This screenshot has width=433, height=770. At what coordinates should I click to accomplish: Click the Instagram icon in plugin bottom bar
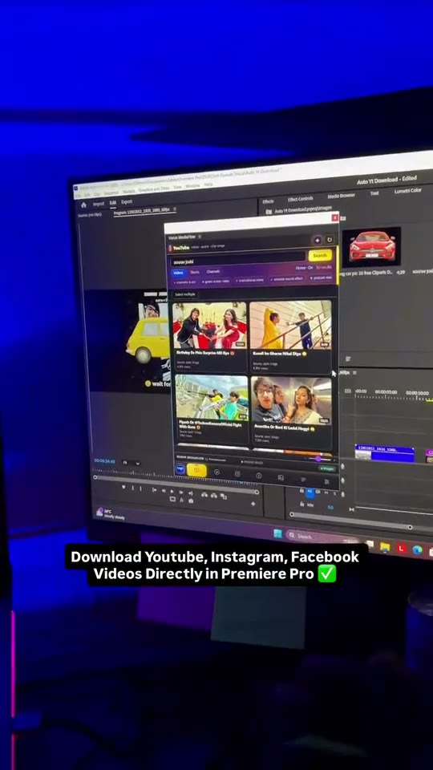[x=237, y=474]
